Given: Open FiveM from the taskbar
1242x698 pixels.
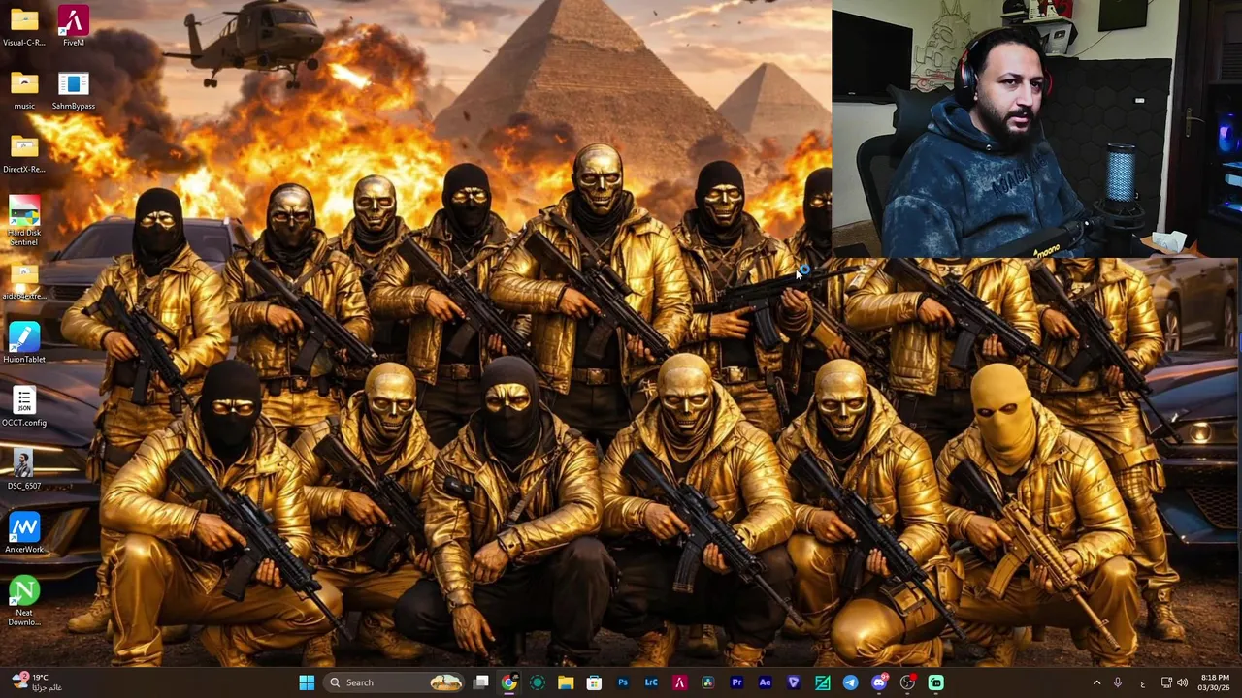Looking at the screenshot, I should [x=679, y=682].
